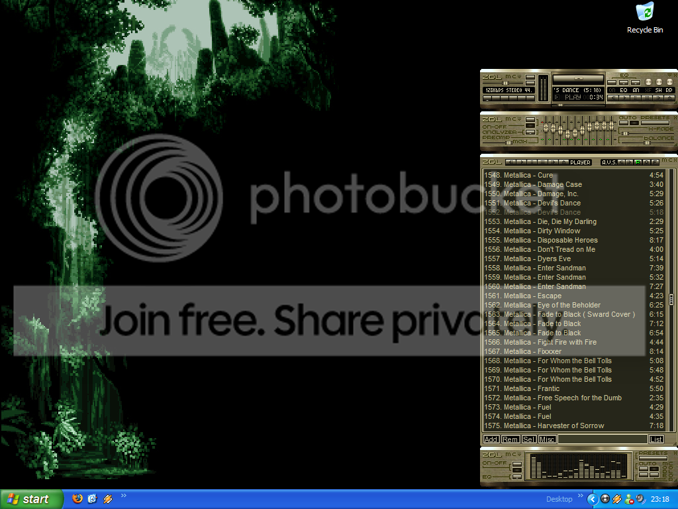The image size is (678, 509).
Task: Open menu arrow beside ZDL in visualizer panel
Action: coord(519,454)
